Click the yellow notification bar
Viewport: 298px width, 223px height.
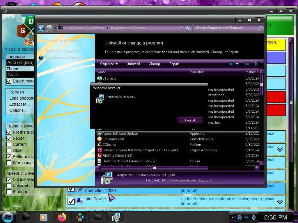pos(276,44)
